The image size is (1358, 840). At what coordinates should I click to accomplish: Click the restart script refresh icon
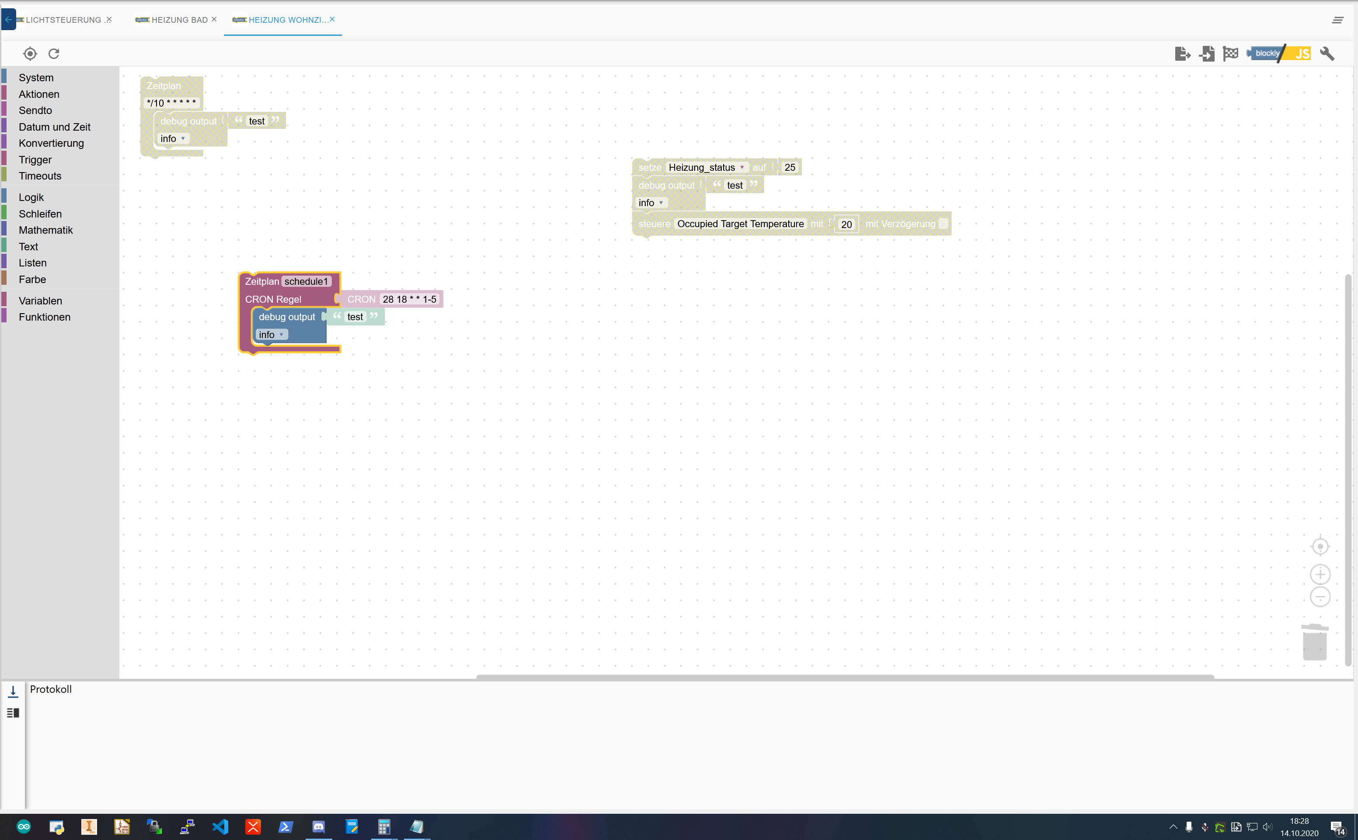[54, 53]
